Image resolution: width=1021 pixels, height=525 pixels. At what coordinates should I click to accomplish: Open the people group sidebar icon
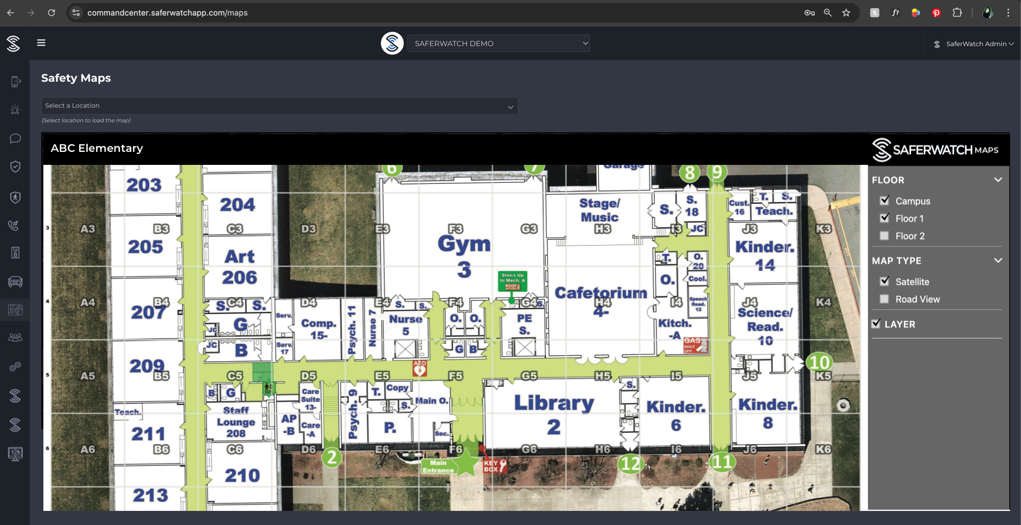point(15,337)
